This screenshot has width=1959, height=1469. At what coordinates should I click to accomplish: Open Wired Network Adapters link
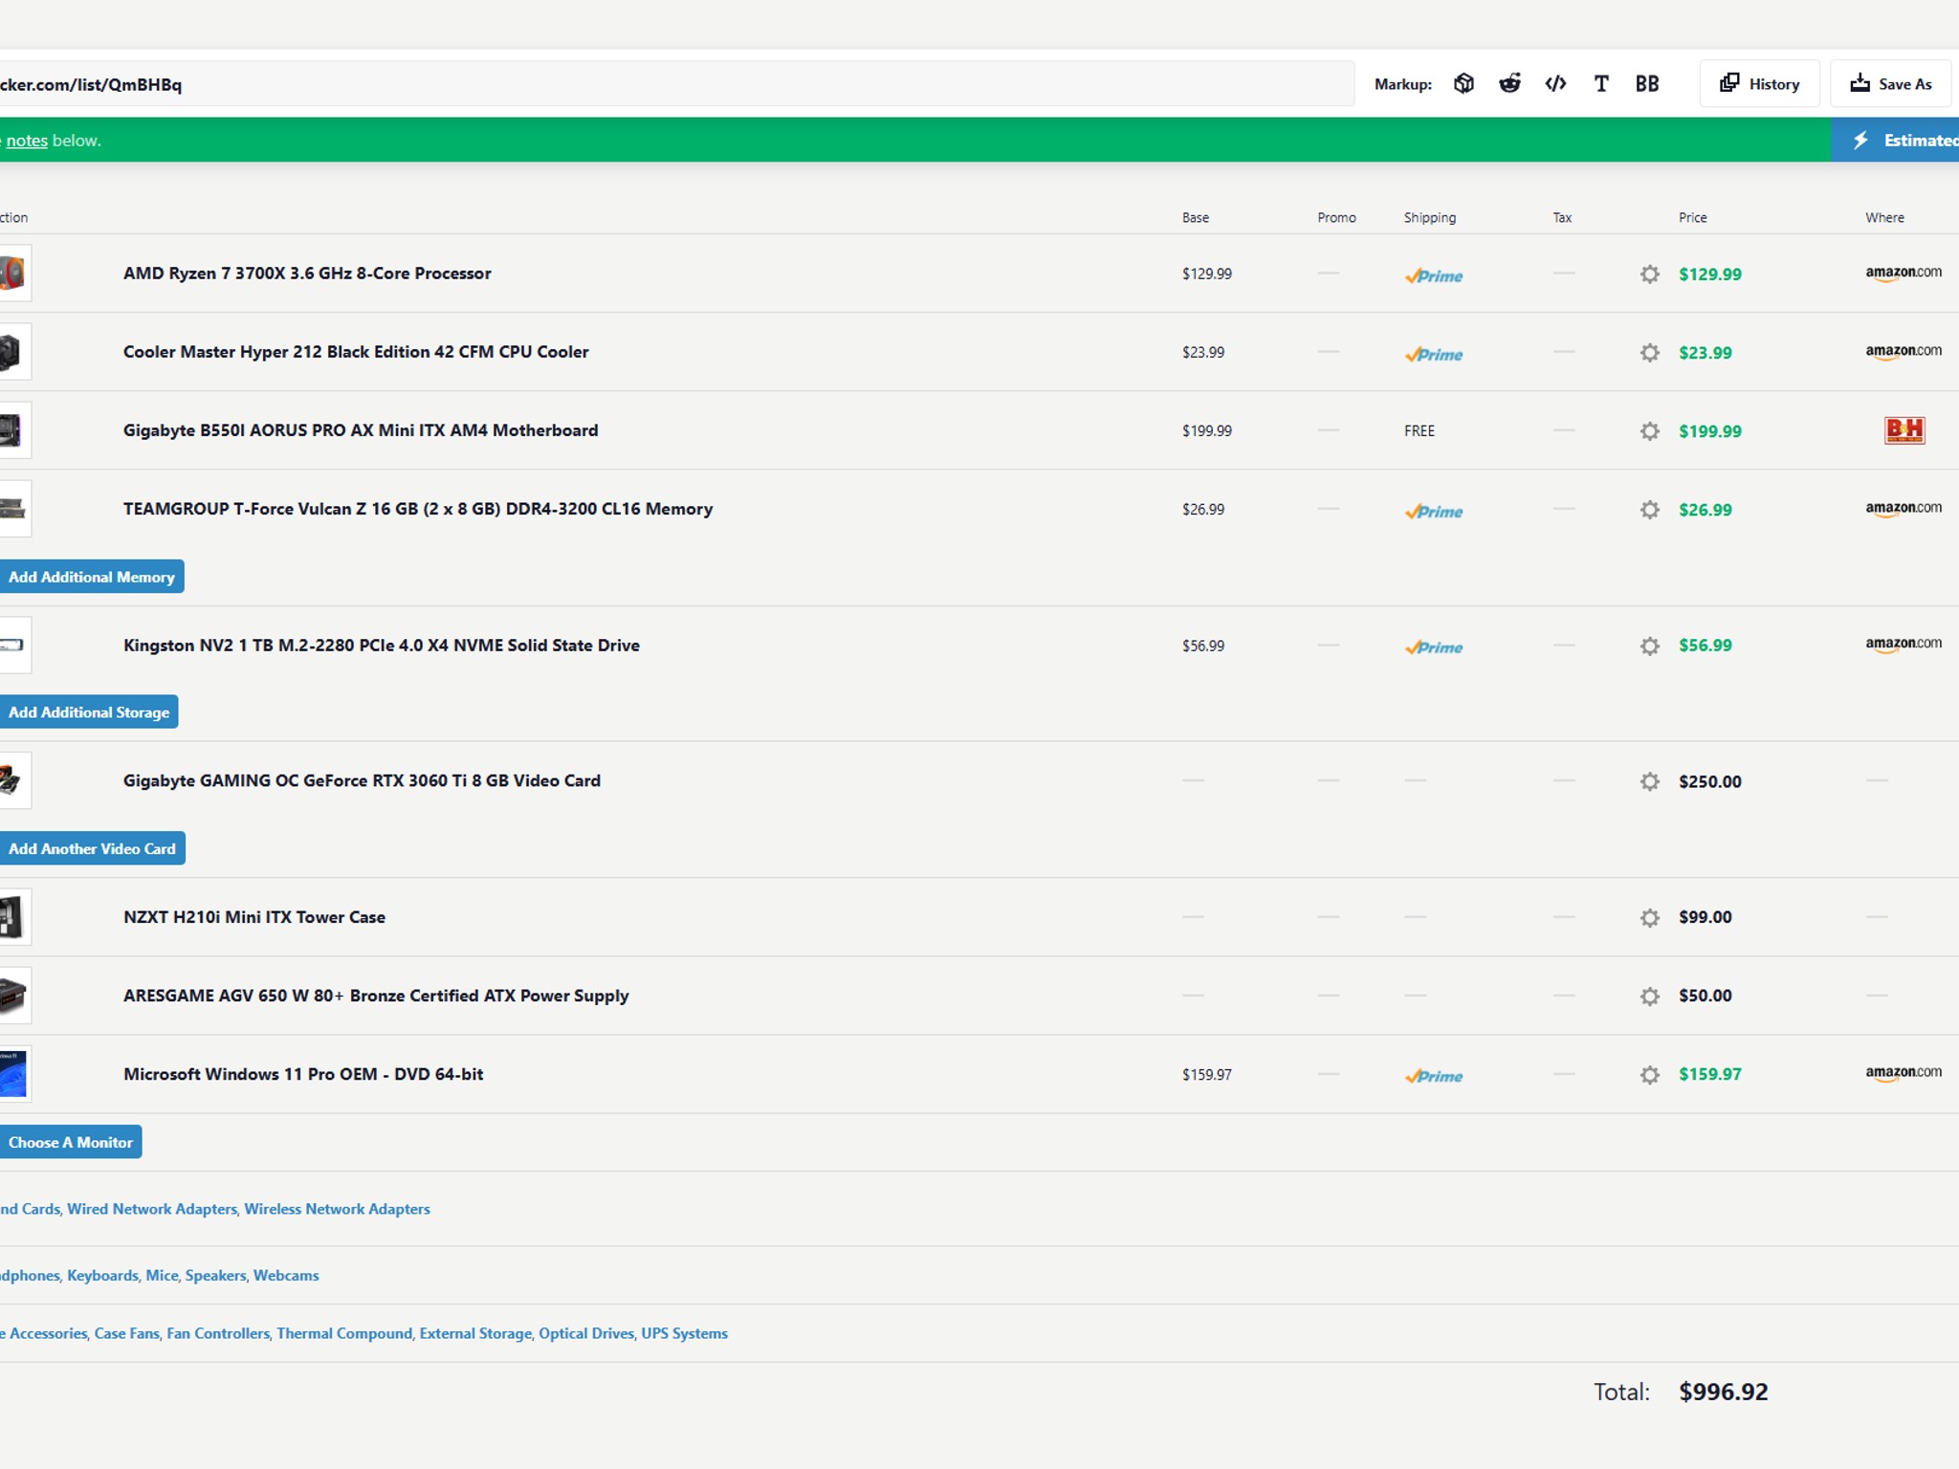coord(152,1209)
